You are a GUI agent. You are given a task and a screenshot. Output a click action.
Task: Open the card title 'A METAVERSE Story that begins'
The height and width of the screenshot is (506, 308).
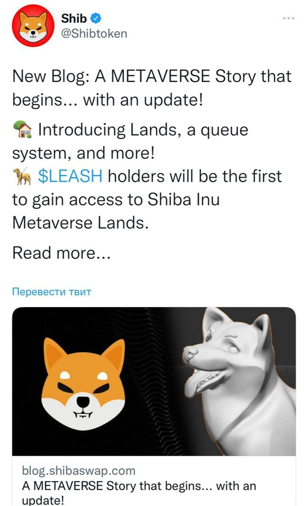tap(139, 493)
